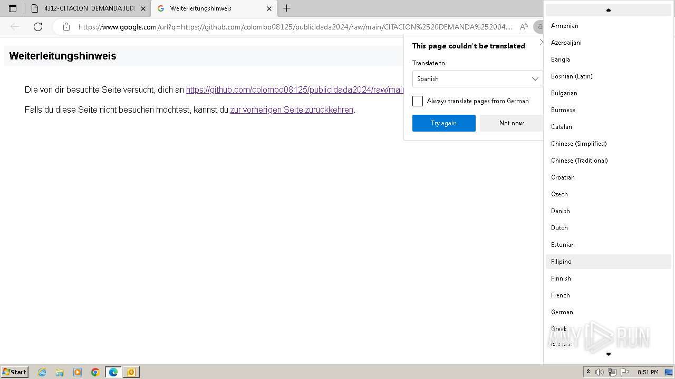This screenshot has height=379, width=675.
Task: Select Bulgarian from language list
Action: (609, 93)
